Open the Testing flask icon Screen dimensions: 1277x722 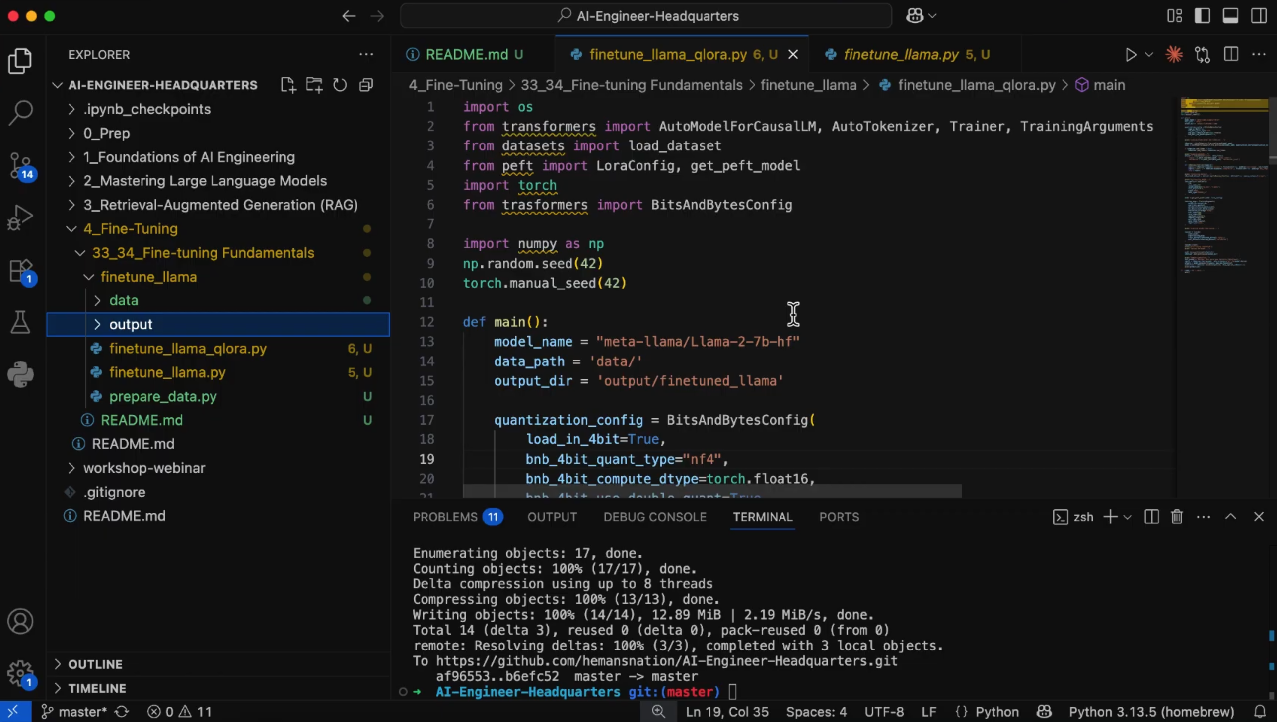[x=20, y=323]
